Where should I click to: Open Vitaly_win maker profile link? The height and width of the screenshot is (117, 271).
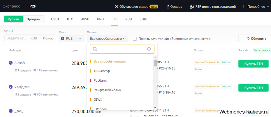pyautogui.click(x=22, y=87)
